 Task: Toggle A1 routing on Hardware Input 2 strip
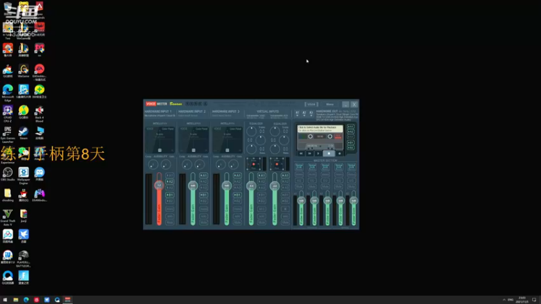204,176
